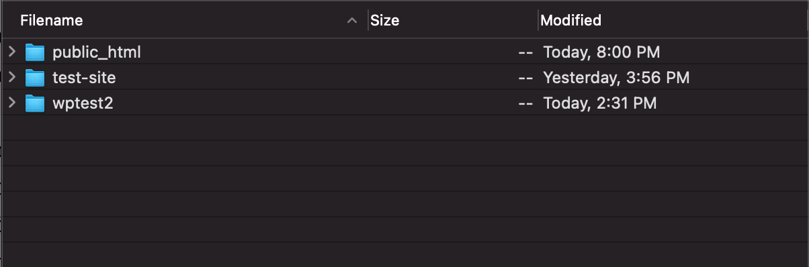Click the divider between Size and Modified headers

[538, 21]
